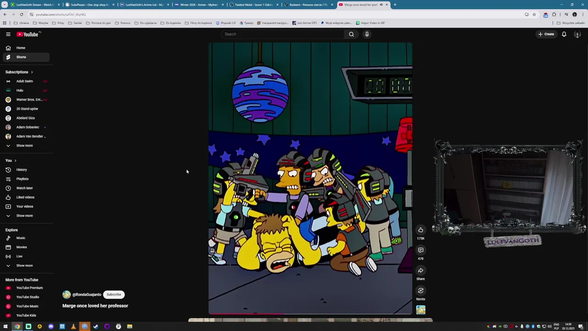The height and width of the screenshot is (331, 588).
Task: Open YouTube Studio link
Action: 26,297
